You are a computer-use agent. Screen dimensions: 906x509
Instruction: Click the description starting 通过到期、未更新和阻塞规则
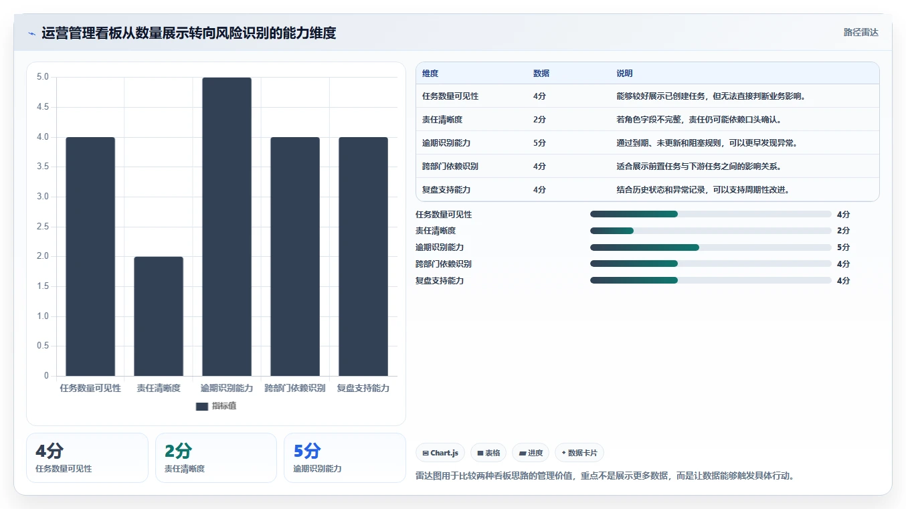[x=707, y=143]
